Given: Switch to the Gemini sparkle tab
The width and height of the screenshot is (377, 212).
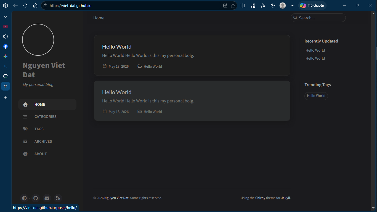Looking at the screenshot, I should [x=6, y=56].
